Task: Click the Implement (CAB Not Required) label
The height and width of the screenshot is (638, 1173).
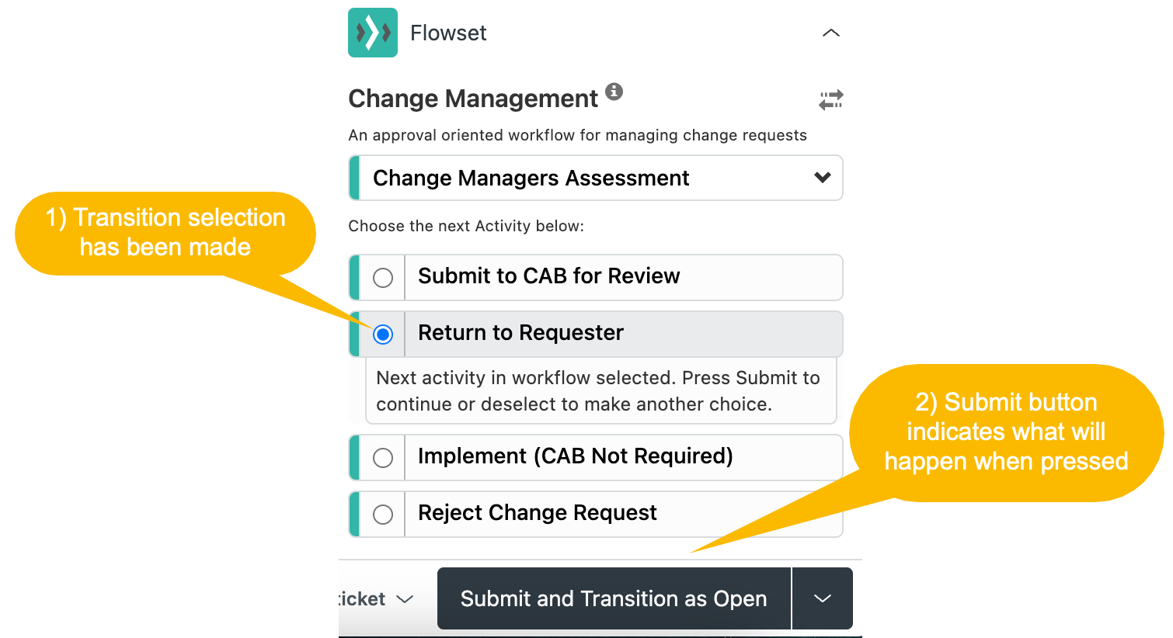Action: coord(576,456)
